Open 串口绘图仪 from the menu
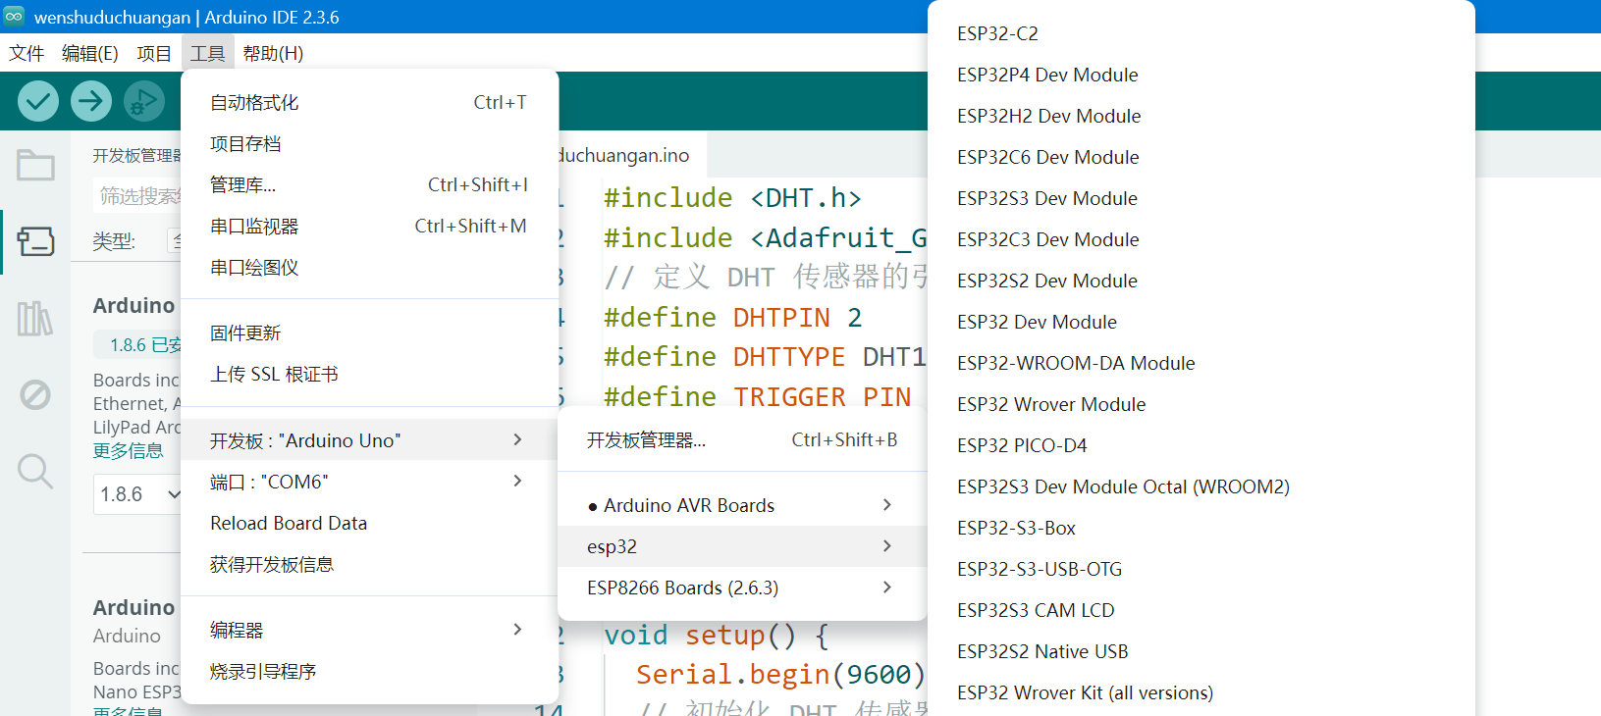 (369, 268)
